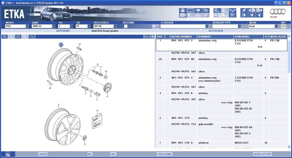Click the film reel icon
The image size is (292, 158).
[206, 15]
